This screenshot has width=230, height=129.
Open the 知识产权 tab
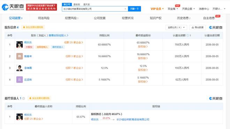[156, 18]
